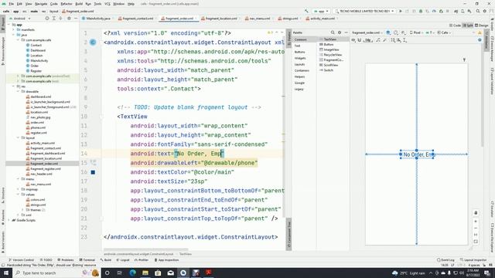Open fragment_dashboard.xml in project tree
The height and width of the screenshot is (278, 495).
tap(47, 153)
